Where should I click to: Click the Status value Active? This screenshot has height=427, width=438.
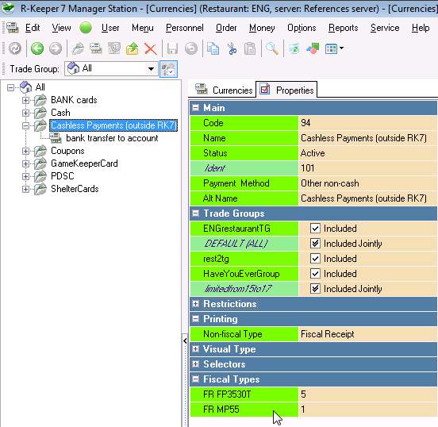coord(367,153)
